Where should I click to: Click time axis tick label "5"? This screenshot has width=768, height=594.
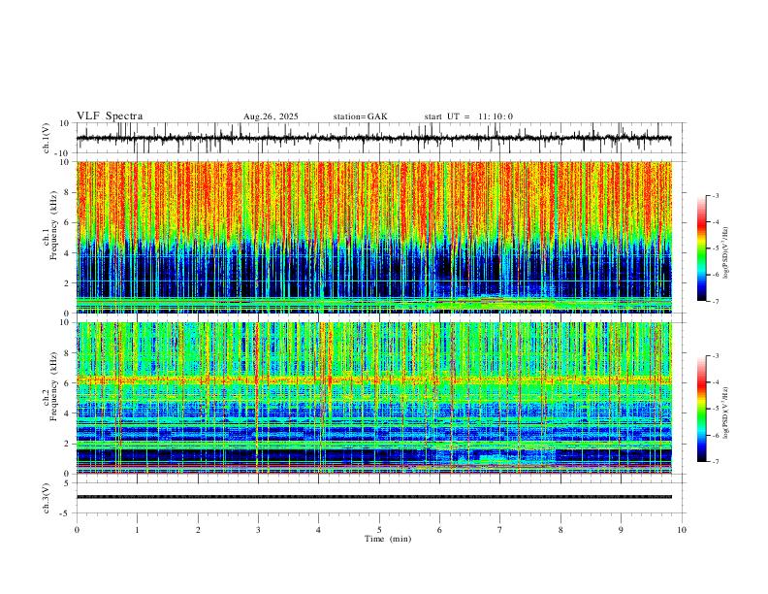[x=379, y=530]
